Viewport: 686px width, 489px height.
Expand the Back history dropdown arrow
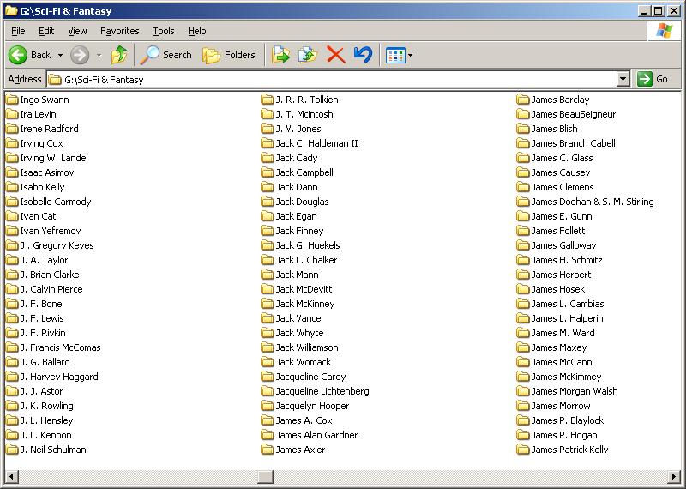60,55
